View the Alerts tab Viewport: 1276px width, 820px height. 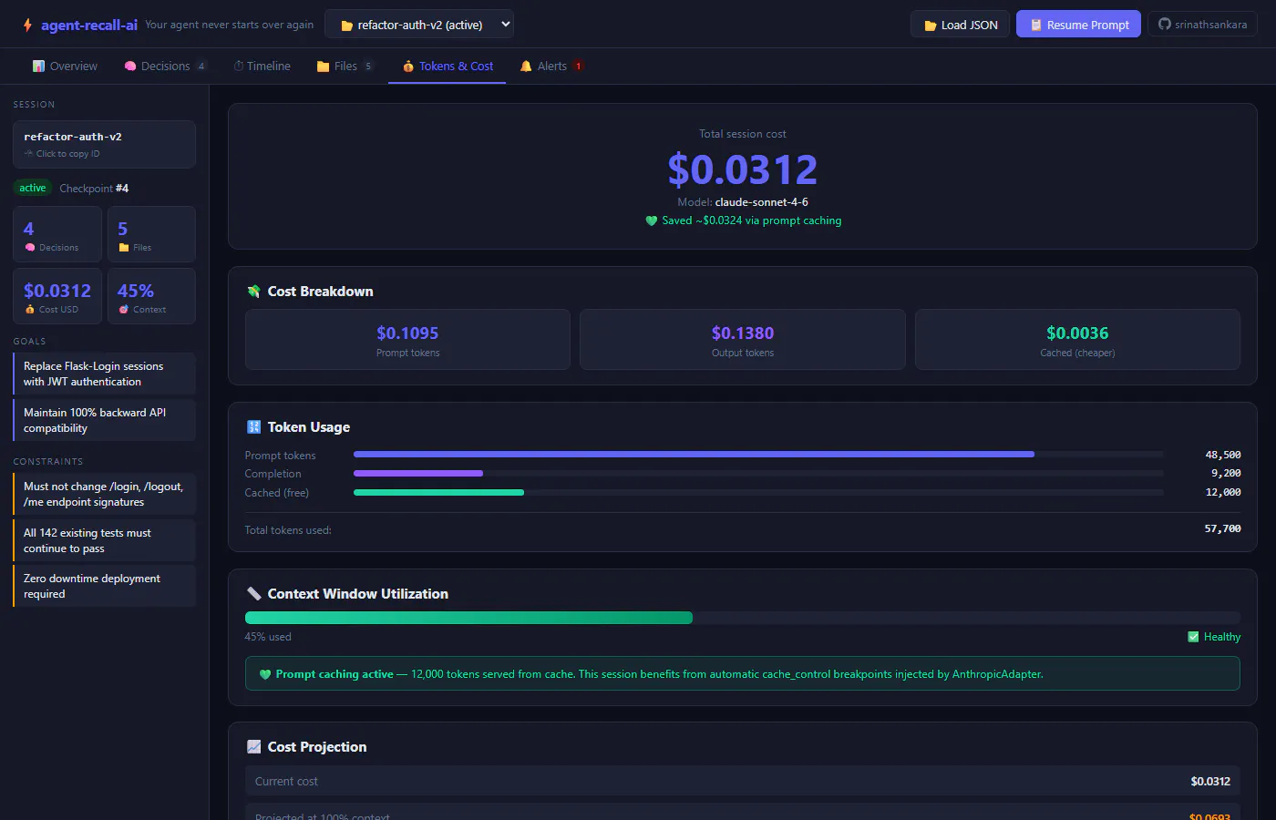tap(552, 67)
